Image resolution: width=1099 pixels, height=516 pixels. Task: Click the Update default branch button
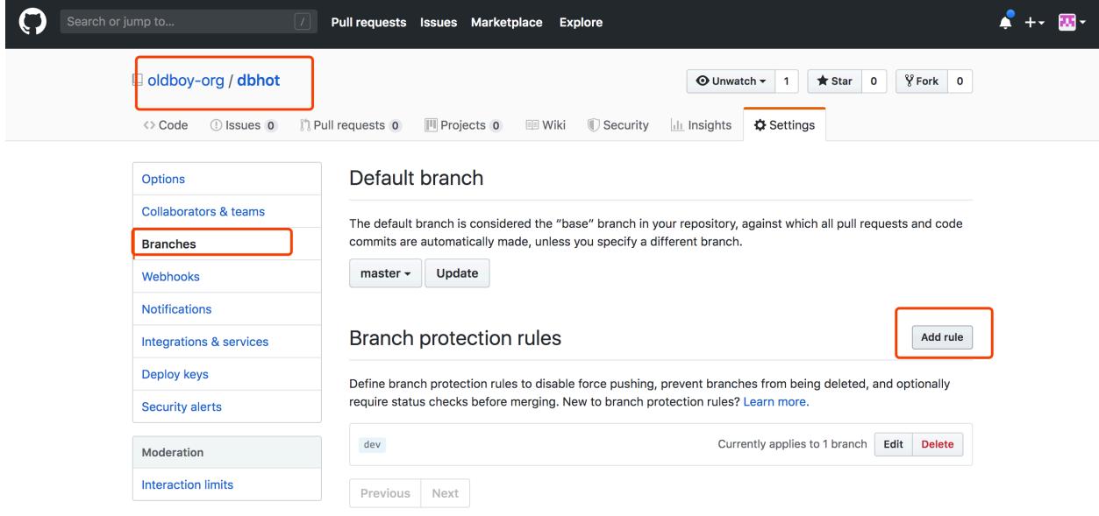(x=457, y=273)
